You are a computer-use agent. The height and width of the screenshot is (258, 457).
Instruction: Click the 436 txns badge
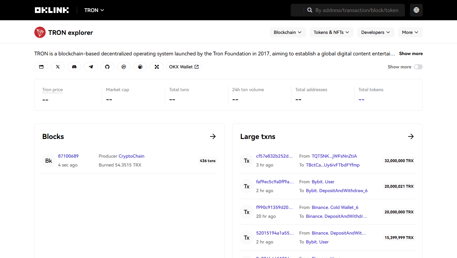click(x=208, y=160)
